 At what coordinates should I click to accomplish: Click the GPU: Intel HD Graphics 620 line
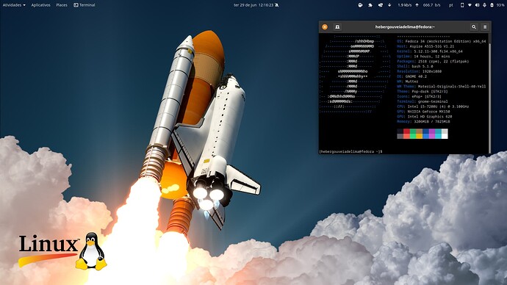[425, 116]
